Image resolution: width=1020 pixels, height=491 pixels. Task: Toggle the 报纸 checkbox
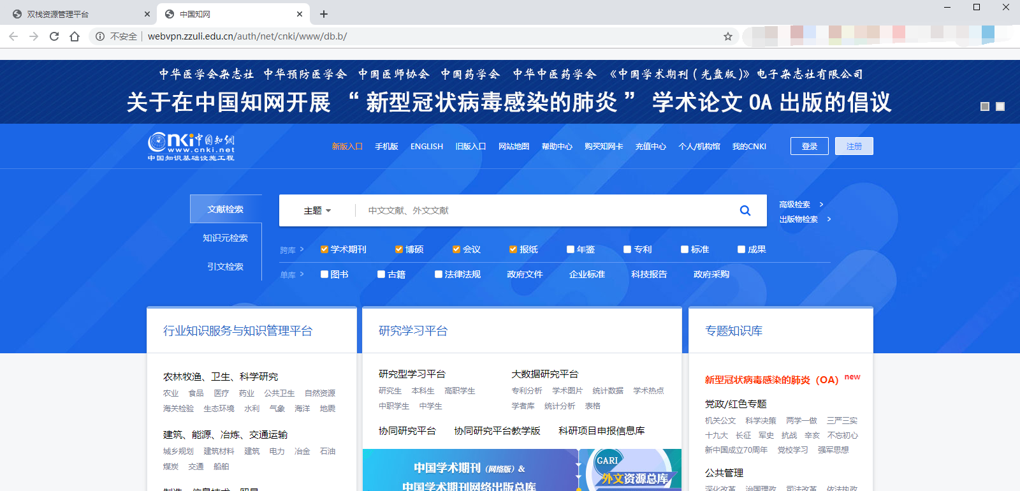click(513, 249)
